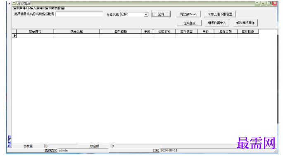Close the inventory window
The height and width of the screenshot is (156, 283).
tap(275, 3)
